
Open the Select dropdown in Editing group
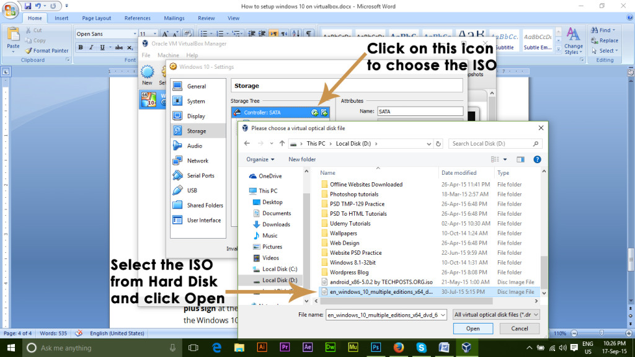(605, 51)
